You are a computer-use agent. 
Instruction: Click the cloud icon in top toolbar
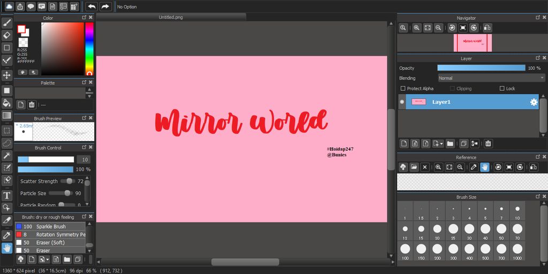(x=9, y=6)
